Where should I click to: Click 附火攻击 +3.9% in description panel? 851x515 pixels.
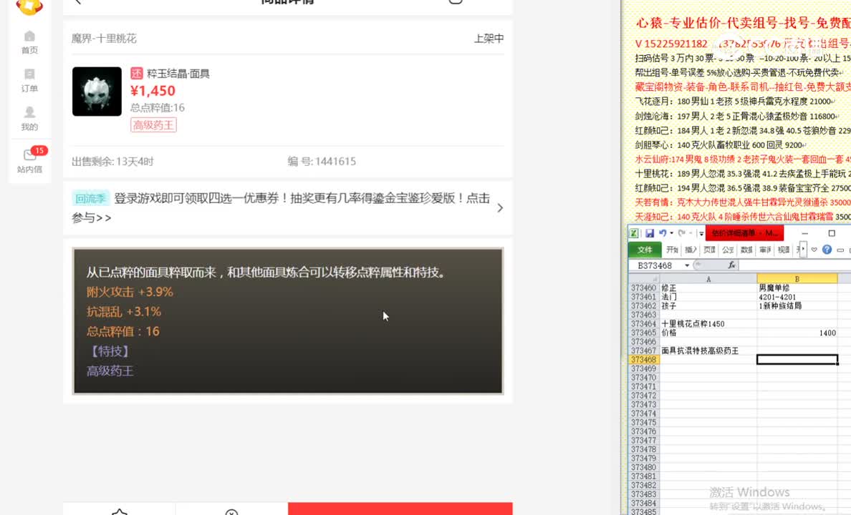(x=130, y=292)
